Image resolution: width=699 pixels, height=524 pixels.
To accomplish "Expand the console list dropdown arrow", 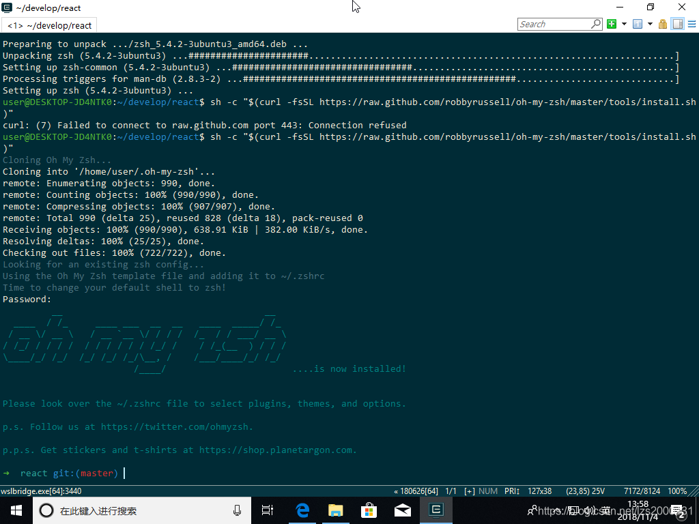I will pos(650,24).
